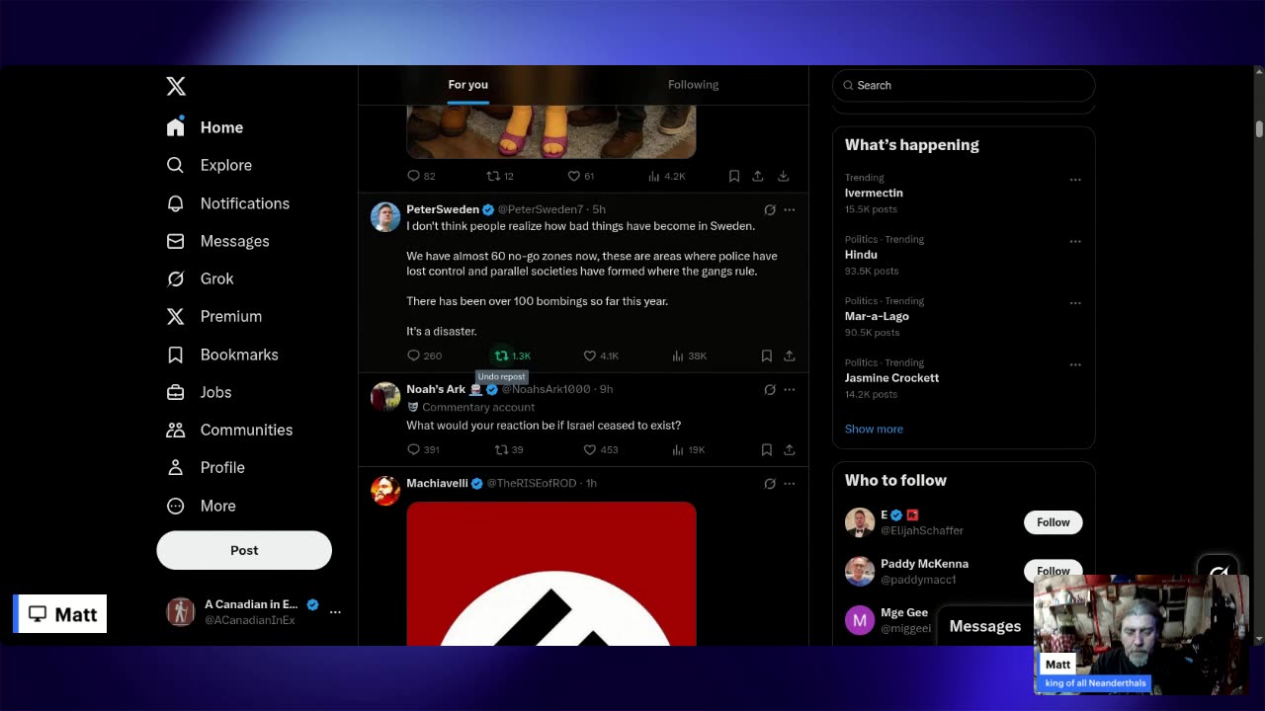Open more options on Noah's Ark post
This screenshot has width=1265, height=711.
click(x=790, y=389)
